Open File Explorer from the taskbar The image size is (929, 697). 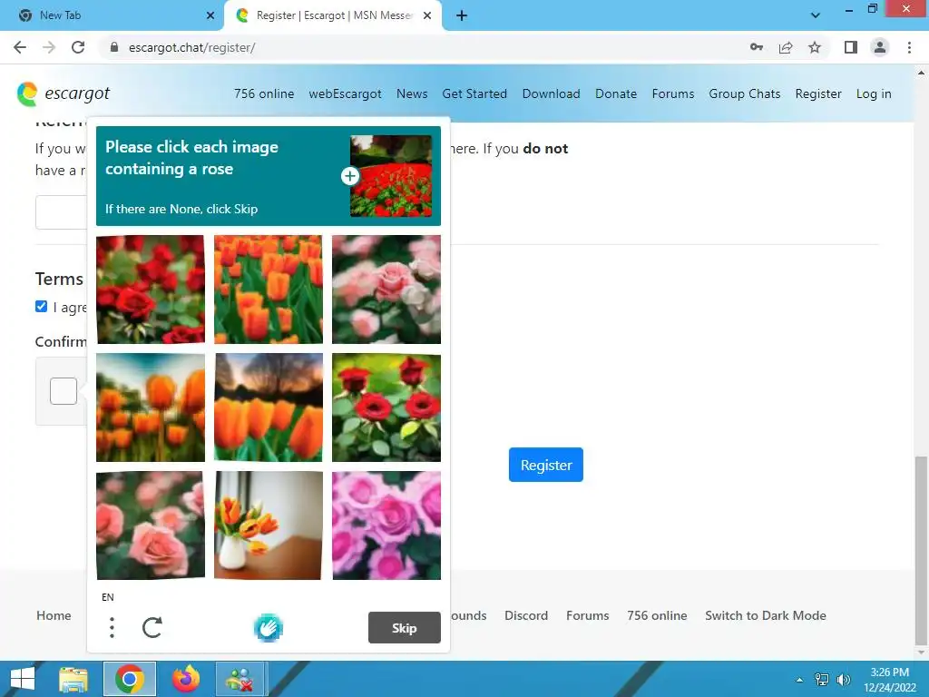tap(73, 679)
